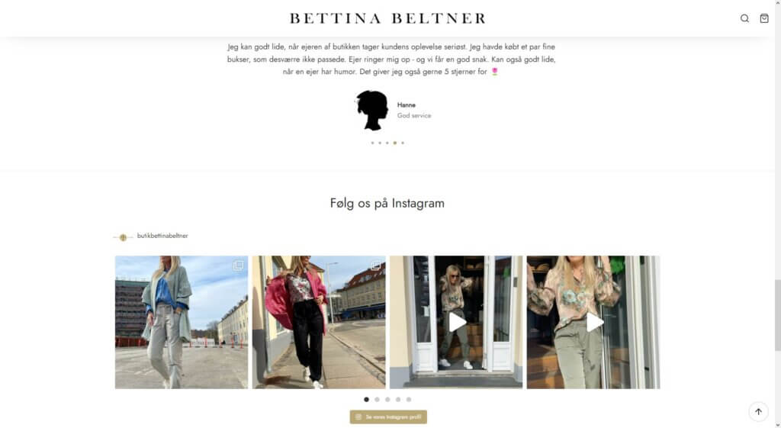This screenshot has width=781, height=428.
Task: Open the green cardigan outfit post
Action: [x=182, y=323]
